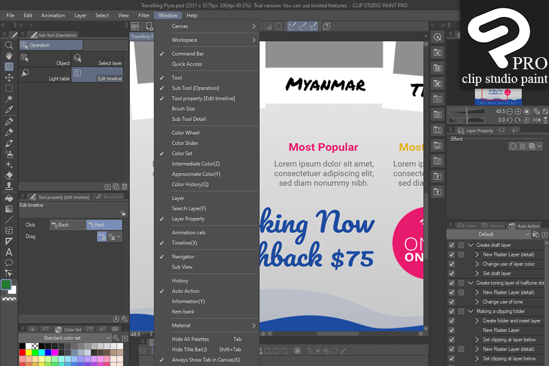Select the Eraser tool
Viewport: 549px width, 366px height.
pyautogui.click(x=9, y=175)
